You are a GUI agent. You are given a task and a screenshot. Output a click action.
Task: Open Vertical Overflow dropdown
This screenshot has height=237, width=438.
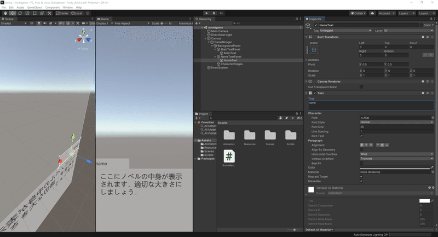tap(396, 159)
